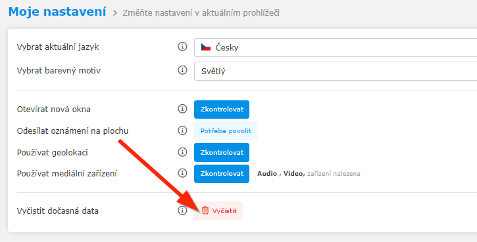
Task: Click Zkontrolovat for Otevírat nová okna
Action: (222, 110)
